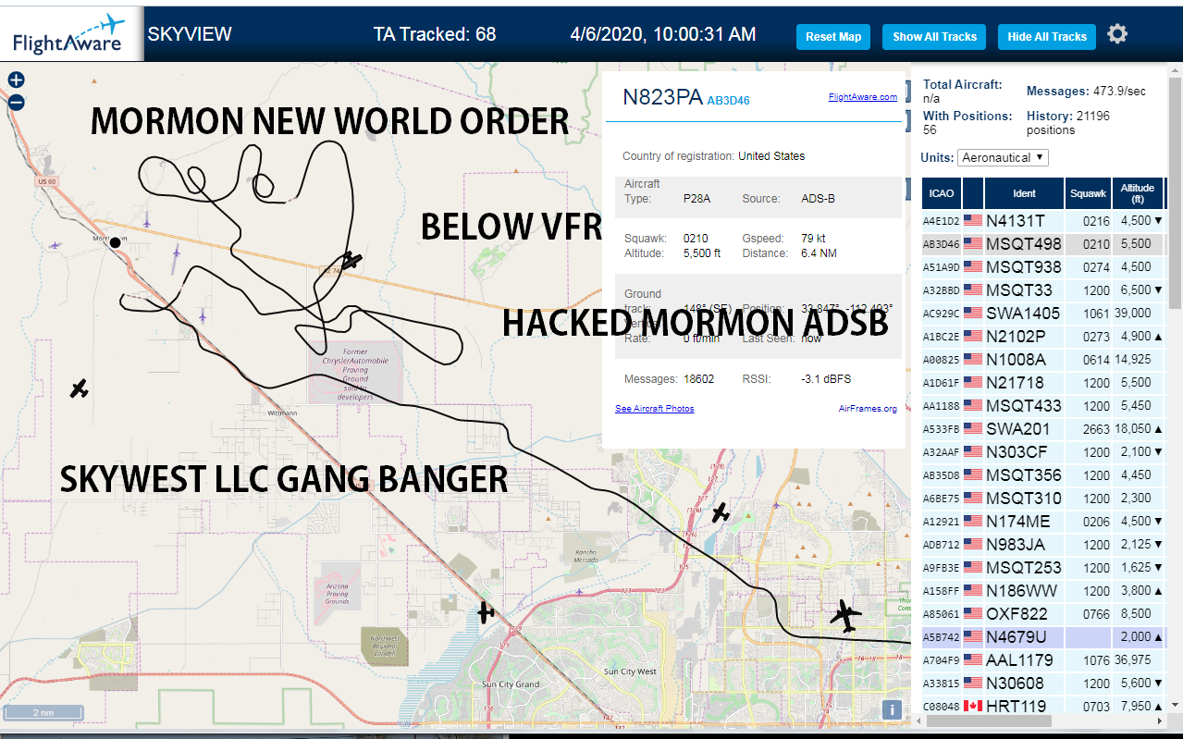Select the N30608 row
Image resolution: width=1183 pixels, height=739 pixels.
[1043, 684]
